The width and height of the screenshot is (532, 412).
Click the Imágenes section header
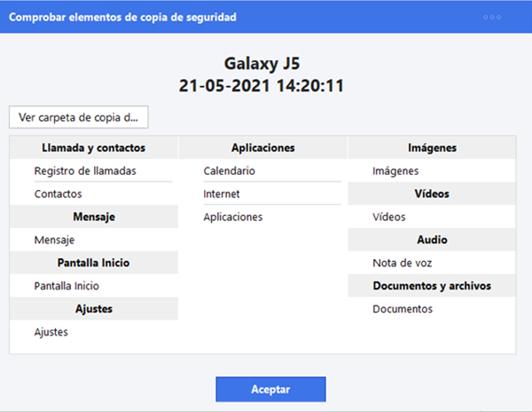432,147
